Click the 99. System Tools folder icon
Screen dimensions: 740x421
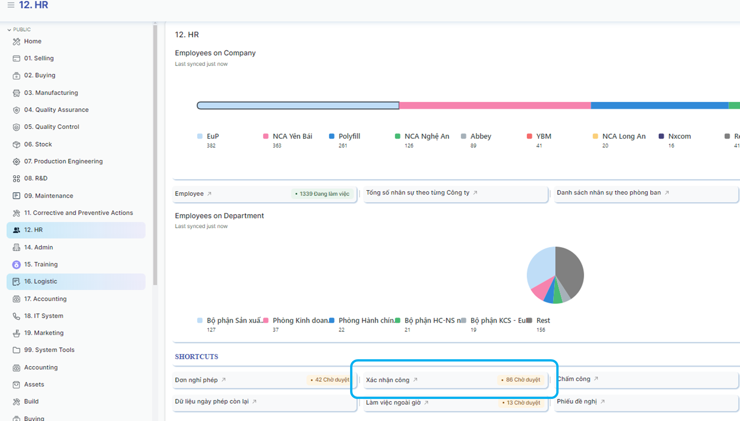coord(16,350)
